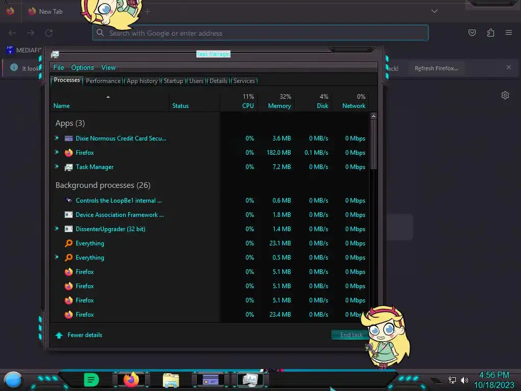521x391 pixels.
Task: Open the Firefox Pocket save icon
Action: [x=472, y=33]
